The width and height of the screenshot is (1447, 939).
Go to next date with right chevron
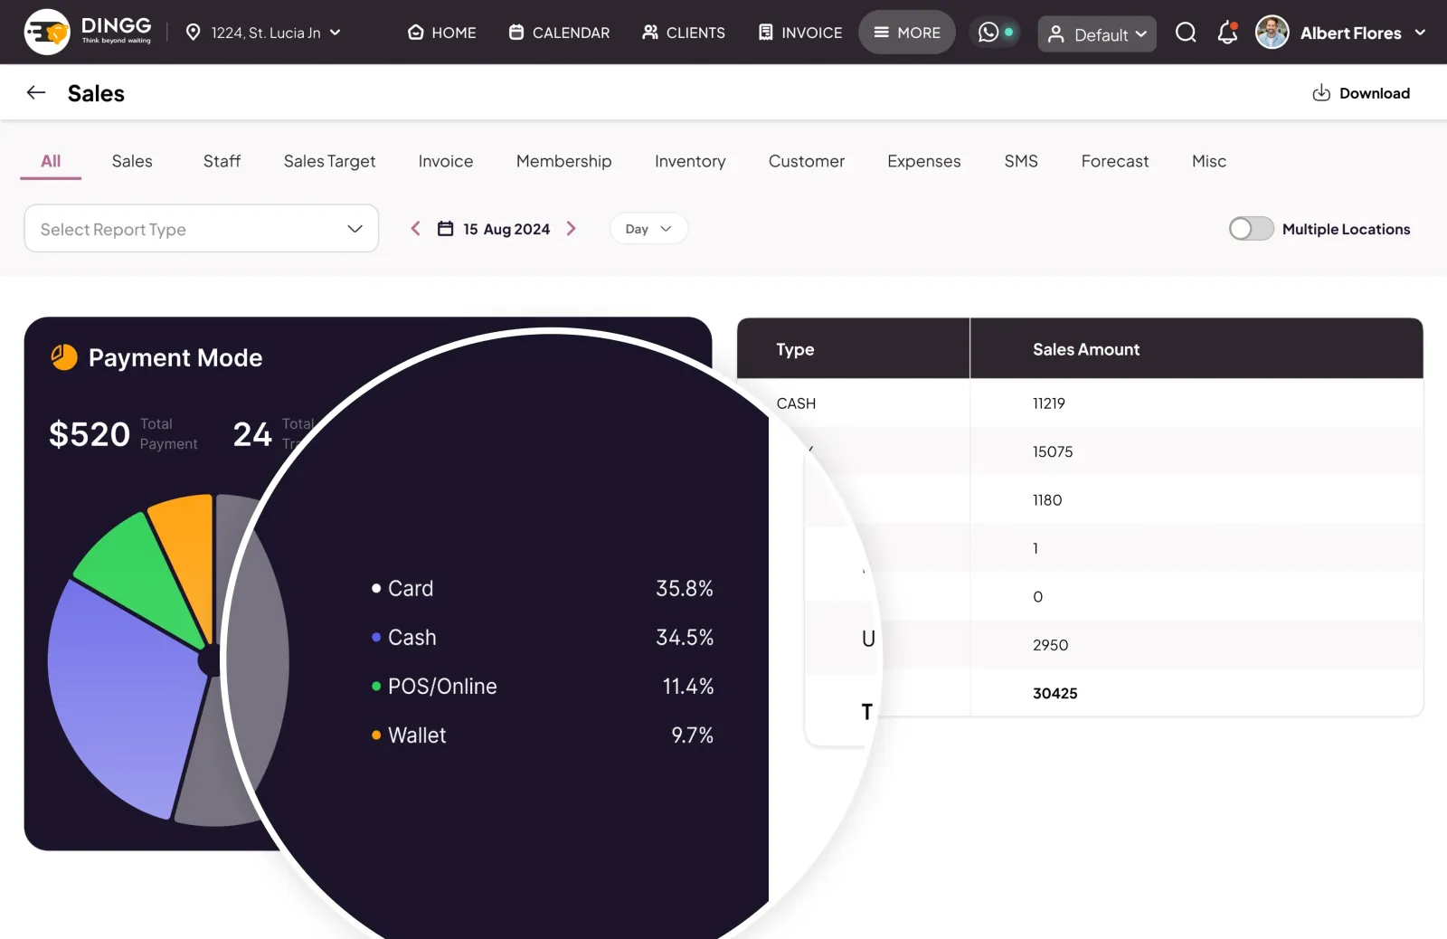pyautogui.click(x=572, y=229)
